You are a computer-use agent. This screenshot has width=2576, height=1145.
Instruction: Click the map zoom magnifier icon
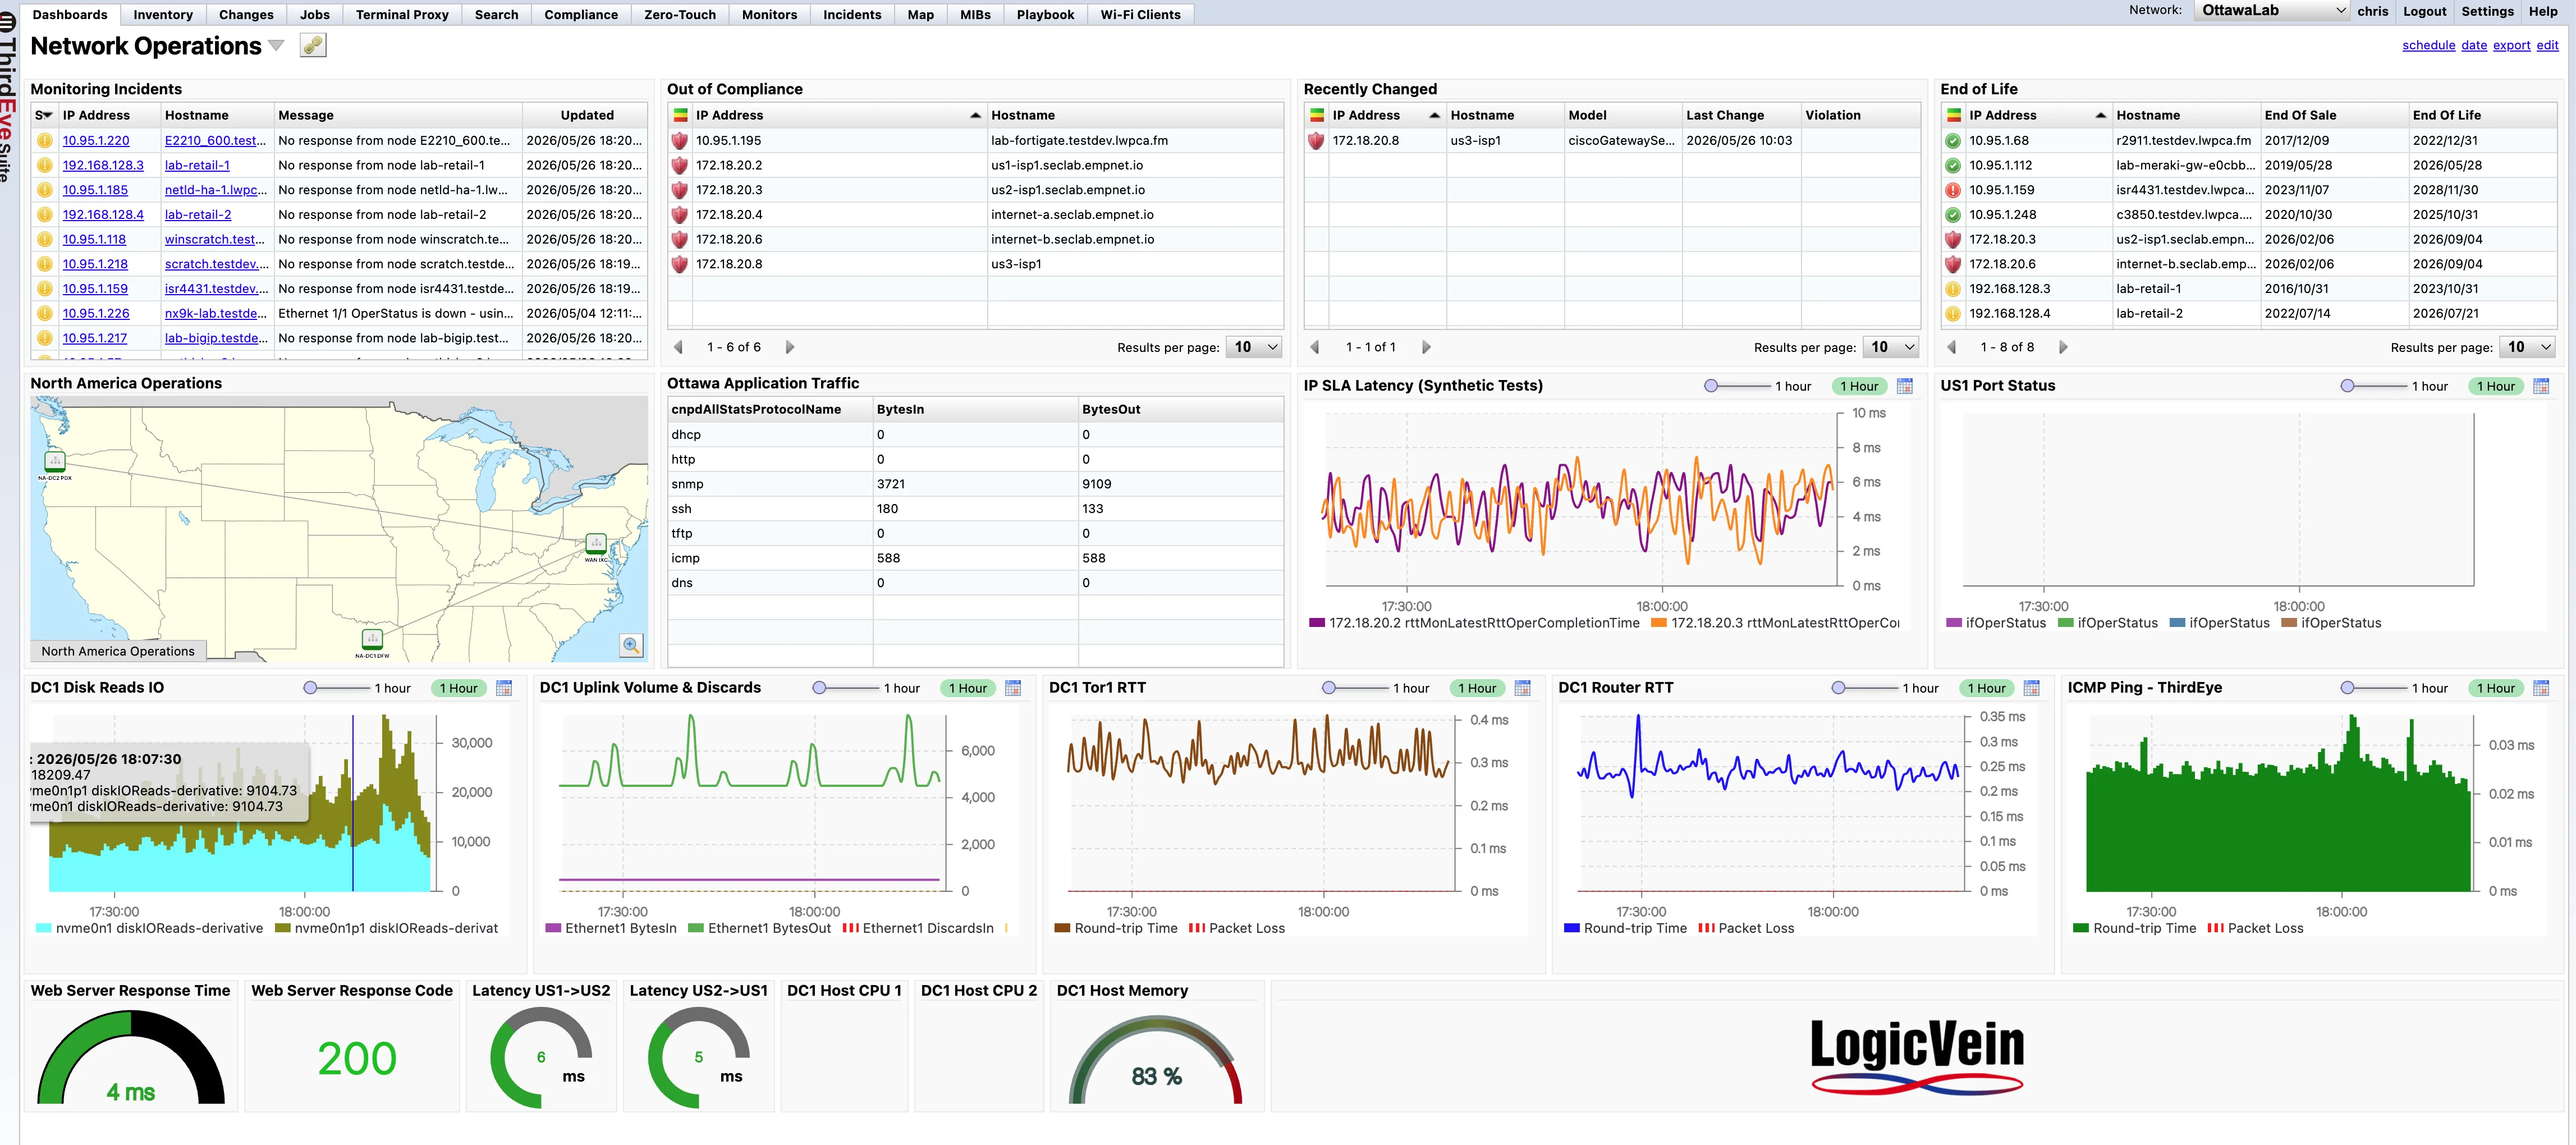click(631, 645)
